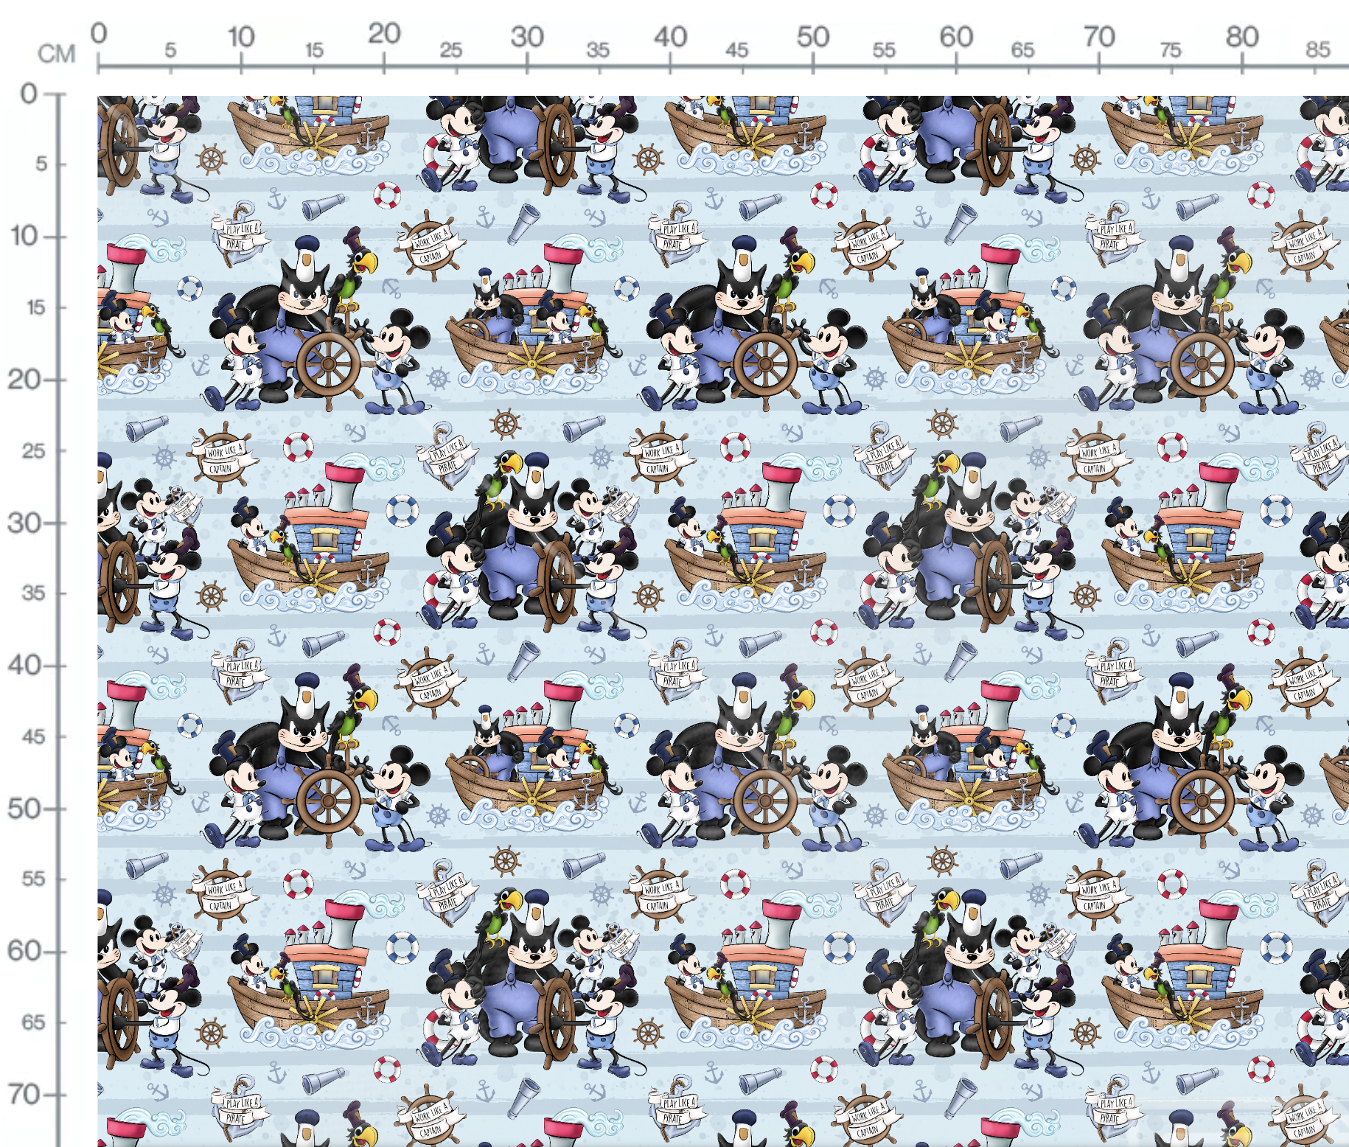Click the 30 mark on left ruler
Screen dimensions: 1349x1147
tap(24, 523)
